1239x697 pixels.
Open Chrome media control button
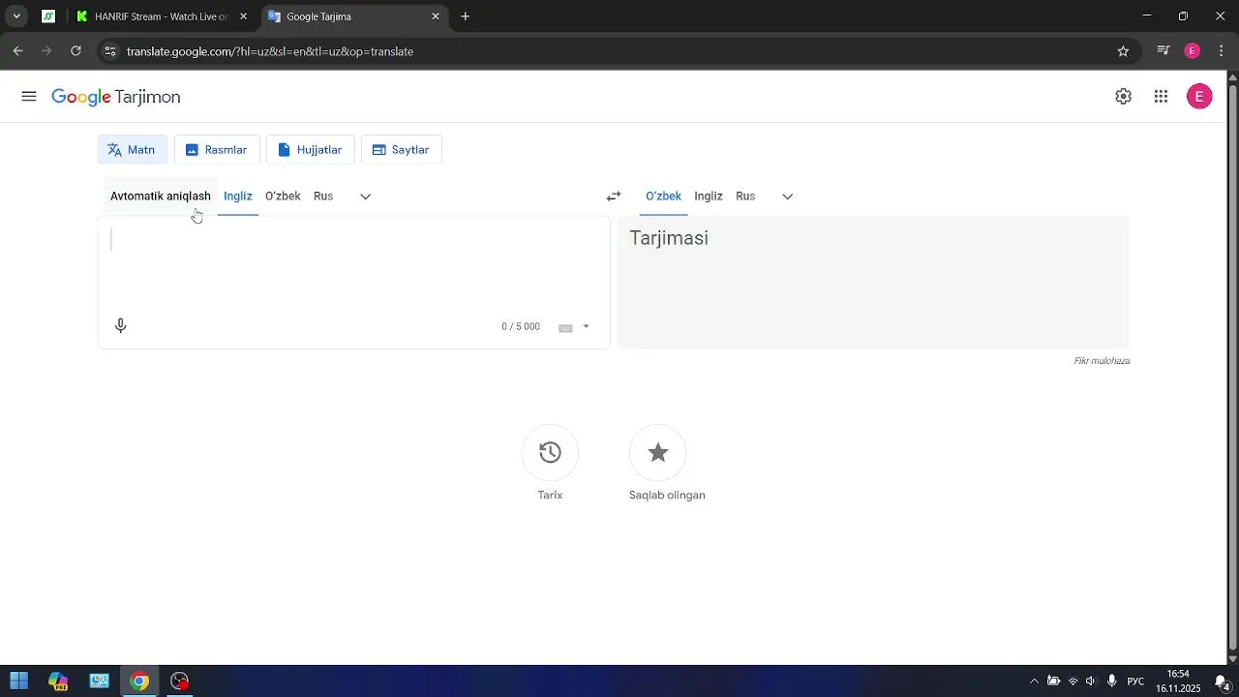pyautogui.click(x=1163, y=51)
